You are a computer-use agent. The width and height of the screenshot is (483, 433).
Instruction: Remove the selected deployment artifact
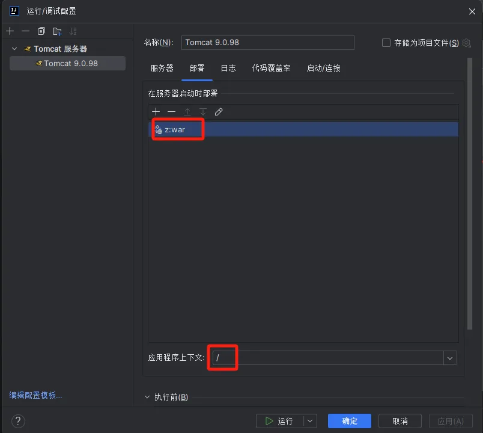pos(172,111)
